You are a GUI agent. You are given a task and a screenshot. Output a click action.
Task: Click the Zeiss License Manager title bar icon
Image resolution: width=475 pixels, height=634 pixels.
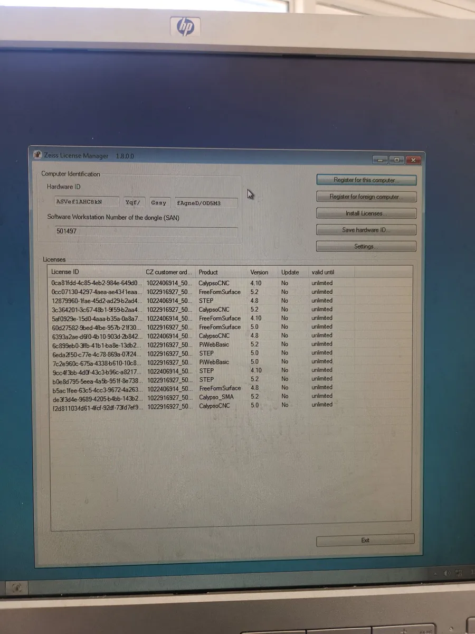[x=37, y=155]
